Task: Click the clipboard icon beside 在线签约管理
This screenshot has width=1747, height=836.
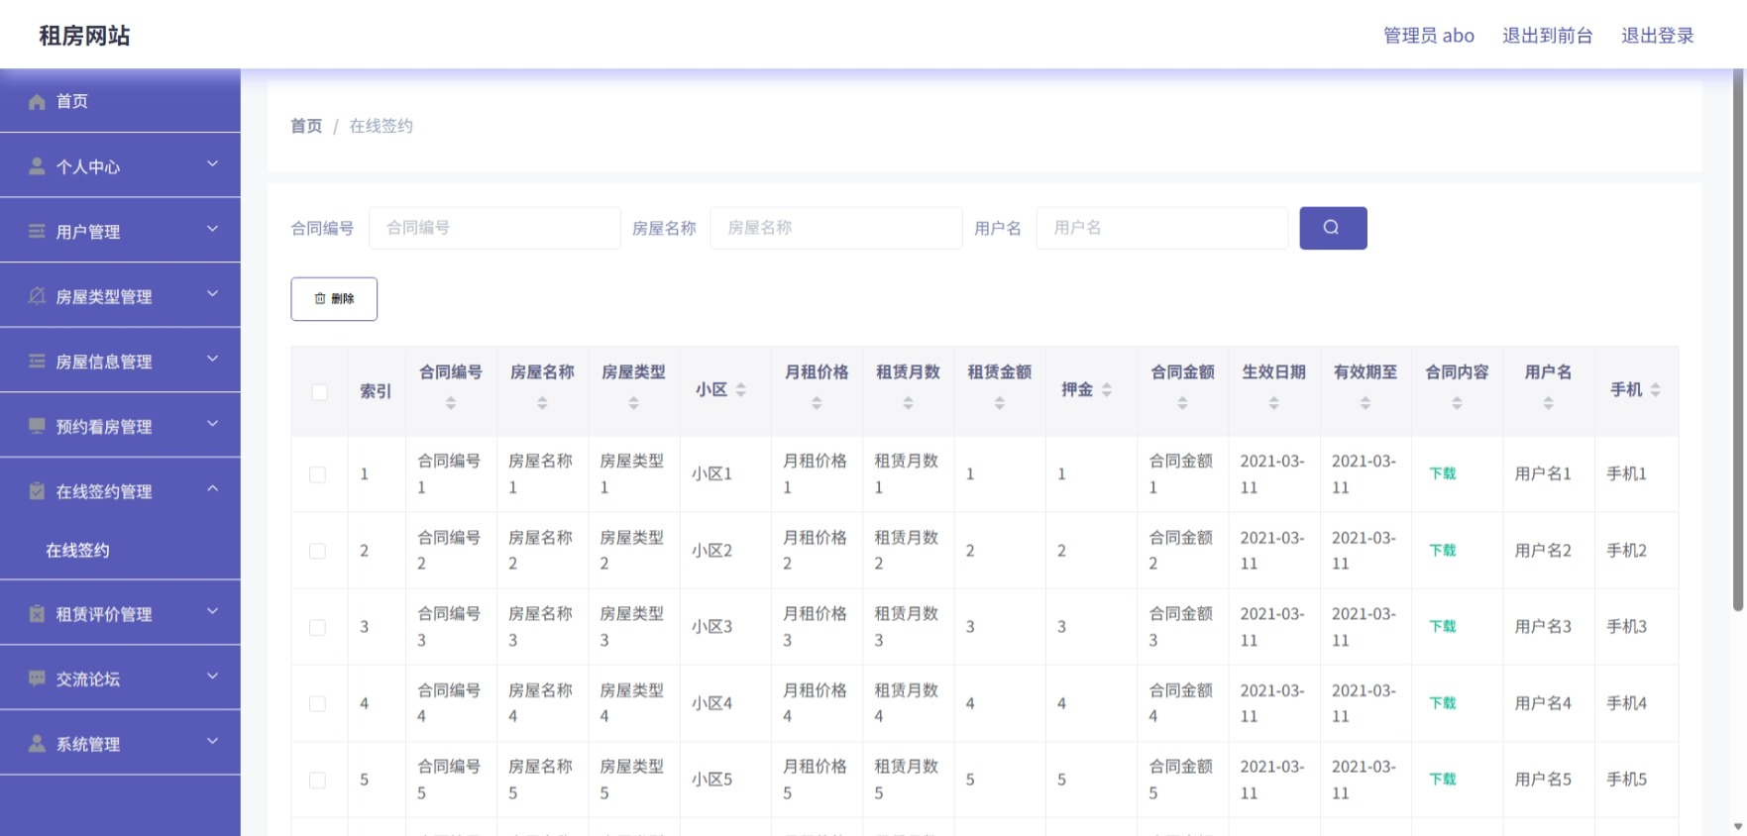Action: tap(37, 491)
